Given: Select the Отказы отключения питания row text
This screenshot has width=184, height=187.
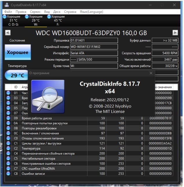Looking at the screenshot, I should tap(43, 138).
